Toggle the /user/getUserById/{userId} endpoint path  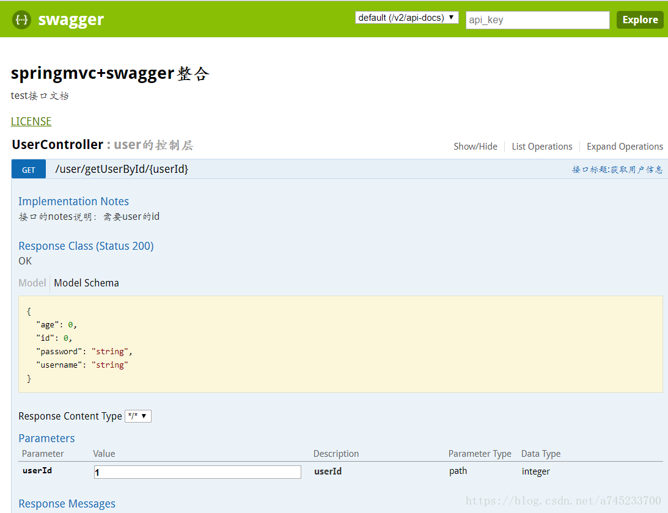[x=122, y=169]
